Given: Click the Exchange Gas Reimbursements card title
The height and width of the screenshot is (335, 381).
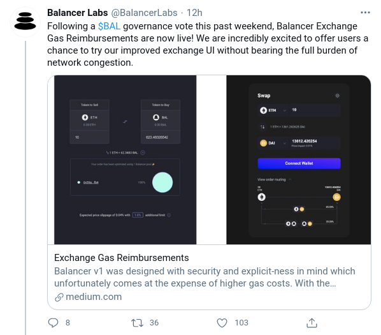Looking at the screenshot, I should [122, 258].
